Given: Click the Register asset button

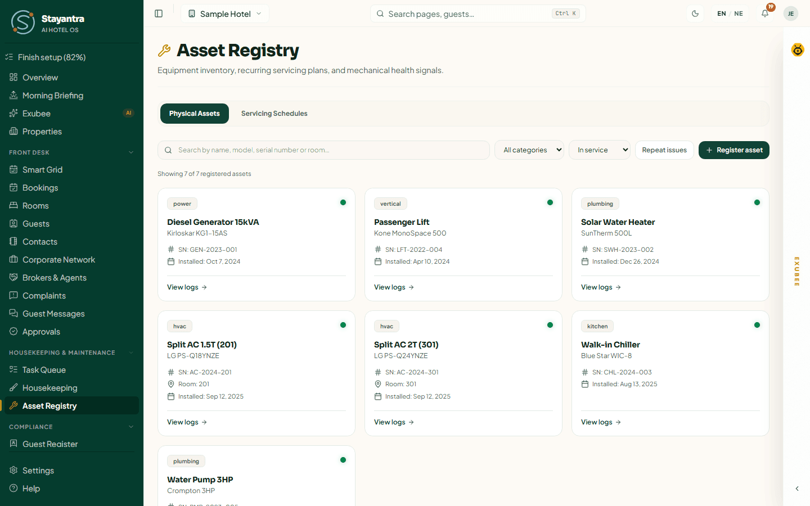Looking at the screenshot, I should (734, 150).
